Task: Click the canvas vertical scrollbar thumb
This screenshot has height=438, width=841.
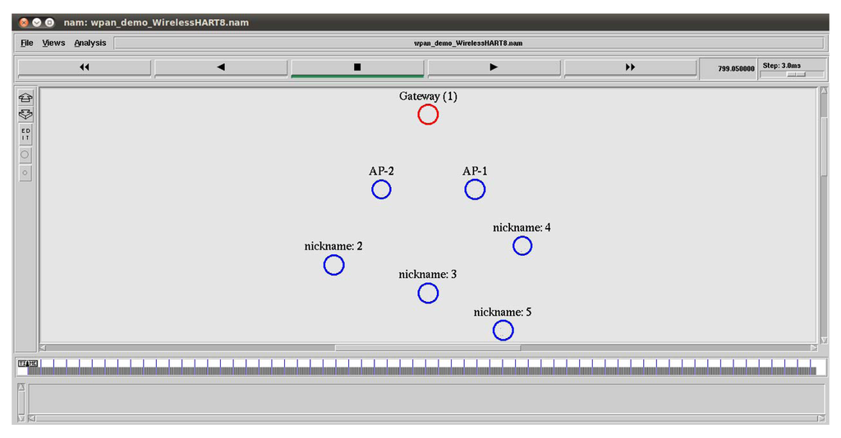Action: point(825,148)
